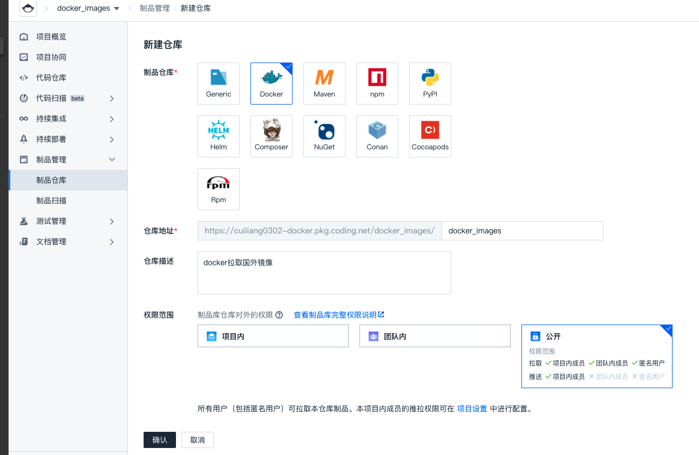Set permission scope to 公开
This screenshot has height=455, width=699.
[597, 356]
